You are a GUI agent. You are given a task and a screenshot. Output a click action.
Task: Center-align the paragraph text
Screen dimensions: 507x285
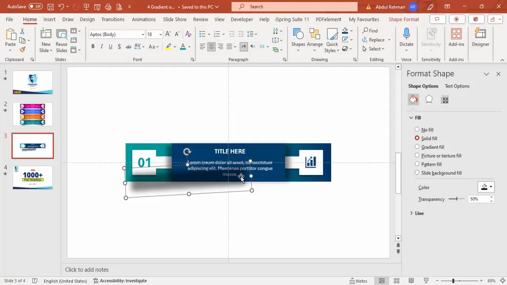pyautogui.click(x=211, y=47)
